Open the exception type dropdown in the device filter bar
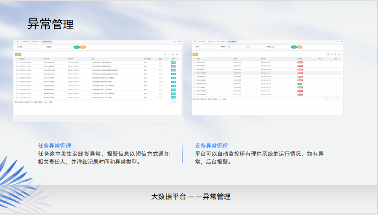Viewport: 378px width, 215px height. [280, 47]
